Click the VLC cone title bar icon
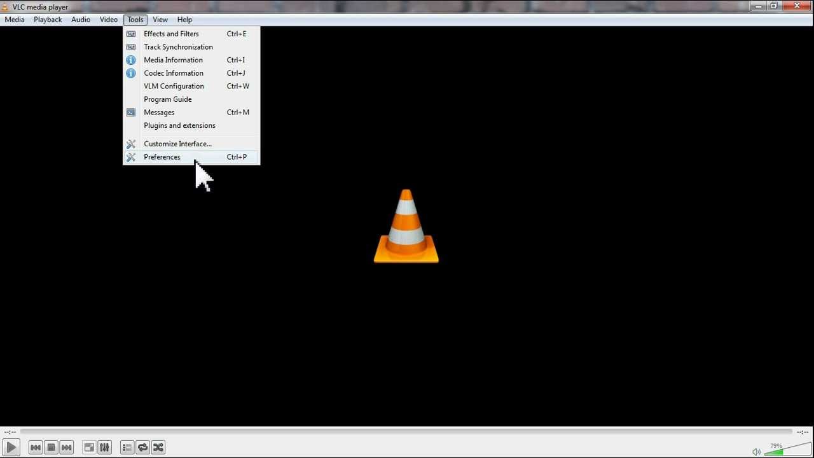 click(5, 7)
